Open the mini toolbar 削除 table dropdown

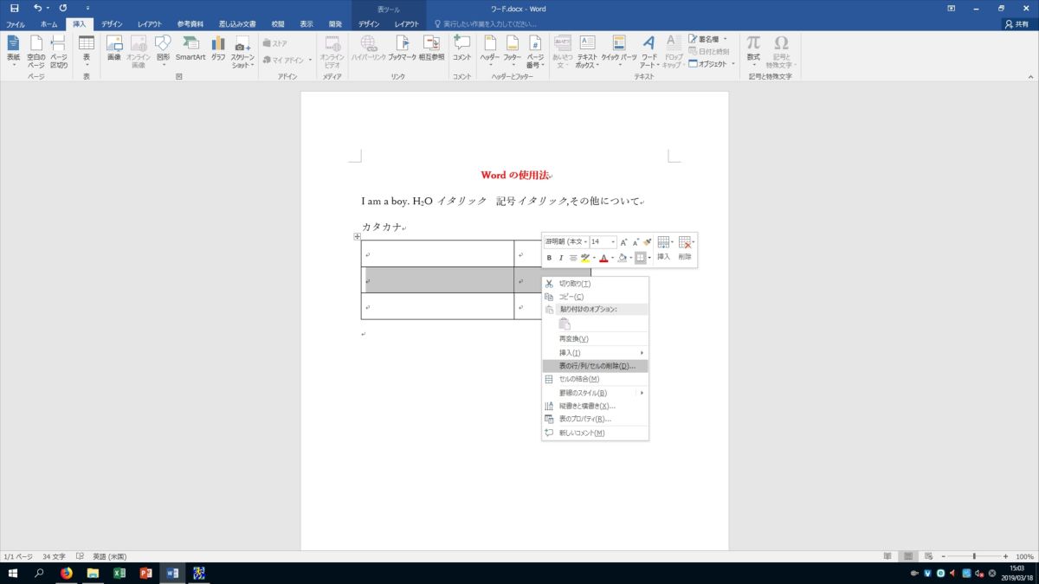click(x=685, y=248)
